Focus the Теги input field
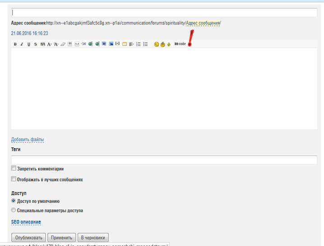 pos(164,160)
